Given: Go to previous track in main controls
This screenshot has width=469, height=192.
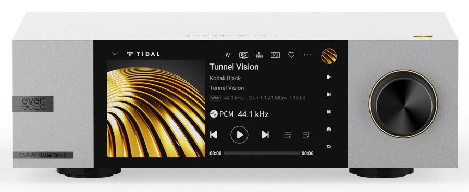Looking at the screenshot, I should click(x=214, y=135).
